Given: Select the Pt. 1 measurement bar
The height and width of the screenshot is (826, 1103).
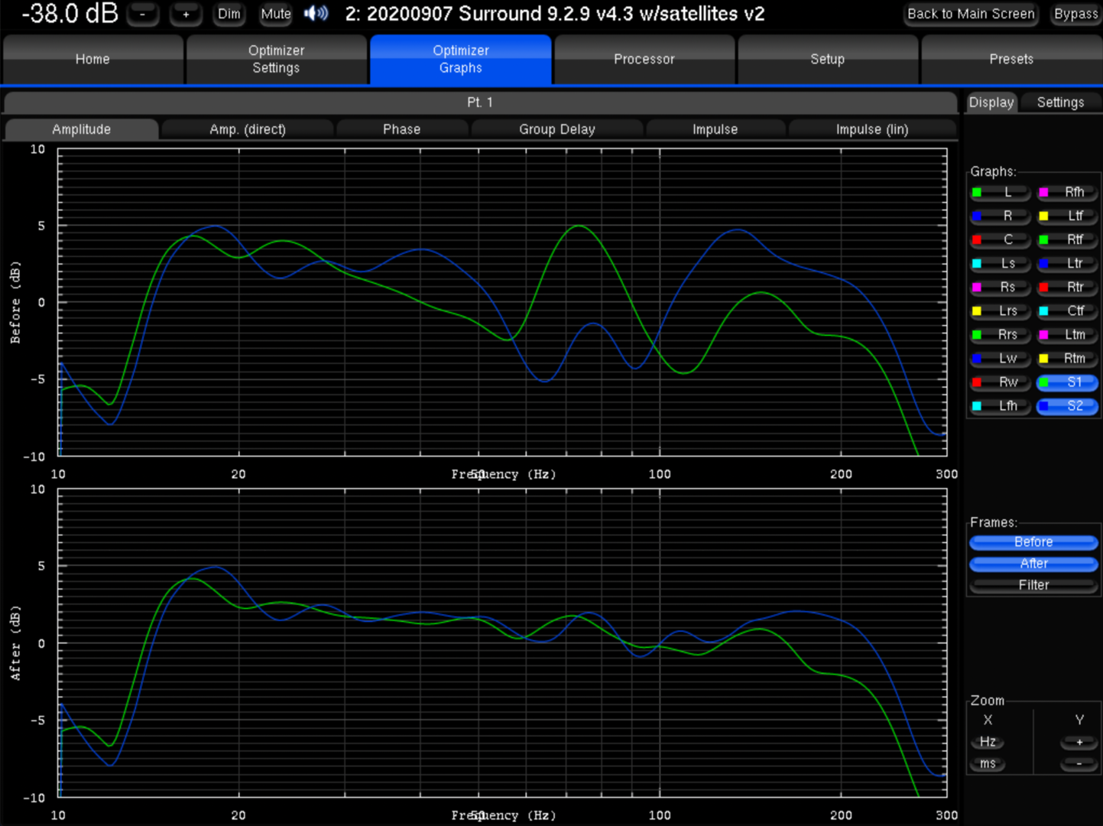Looking at the screenshot, I should coord(480,102).
